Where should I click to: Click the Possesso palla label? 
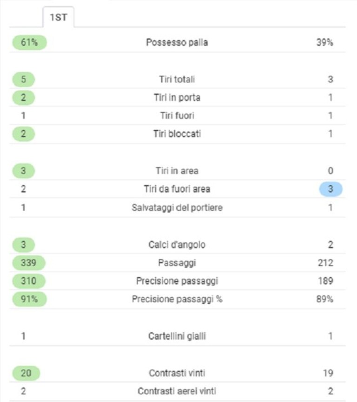click(177, 42)
